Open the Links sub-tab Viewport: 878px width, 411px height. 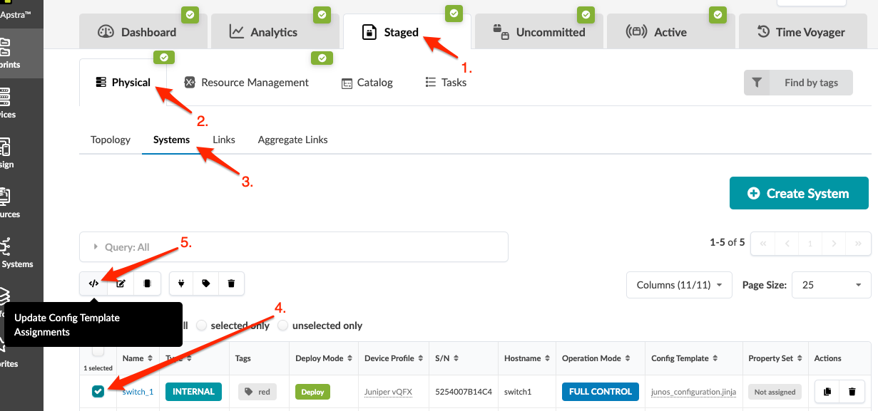click(x=224, y=140)
